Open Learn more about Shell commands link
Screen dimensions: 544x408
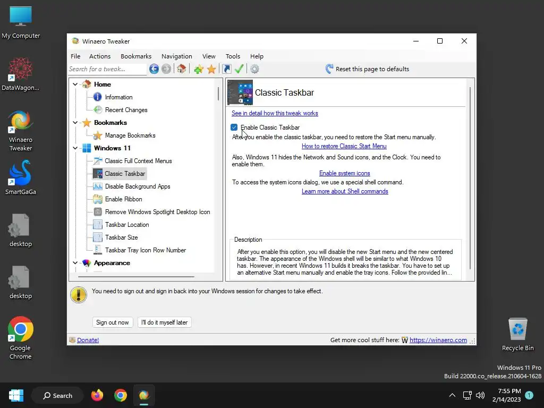pos(345,191)
